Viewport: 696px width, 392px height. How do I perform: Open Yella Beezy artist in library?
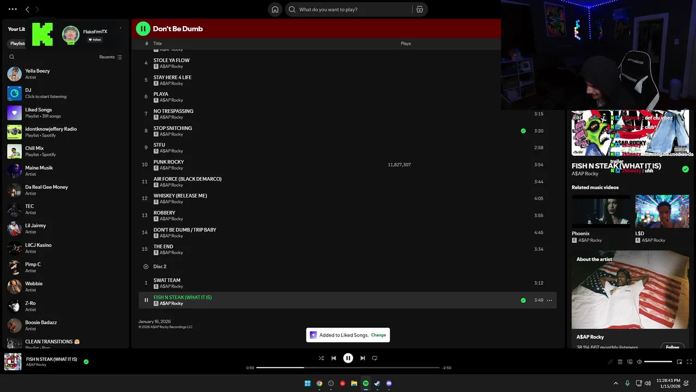point(65,74)
